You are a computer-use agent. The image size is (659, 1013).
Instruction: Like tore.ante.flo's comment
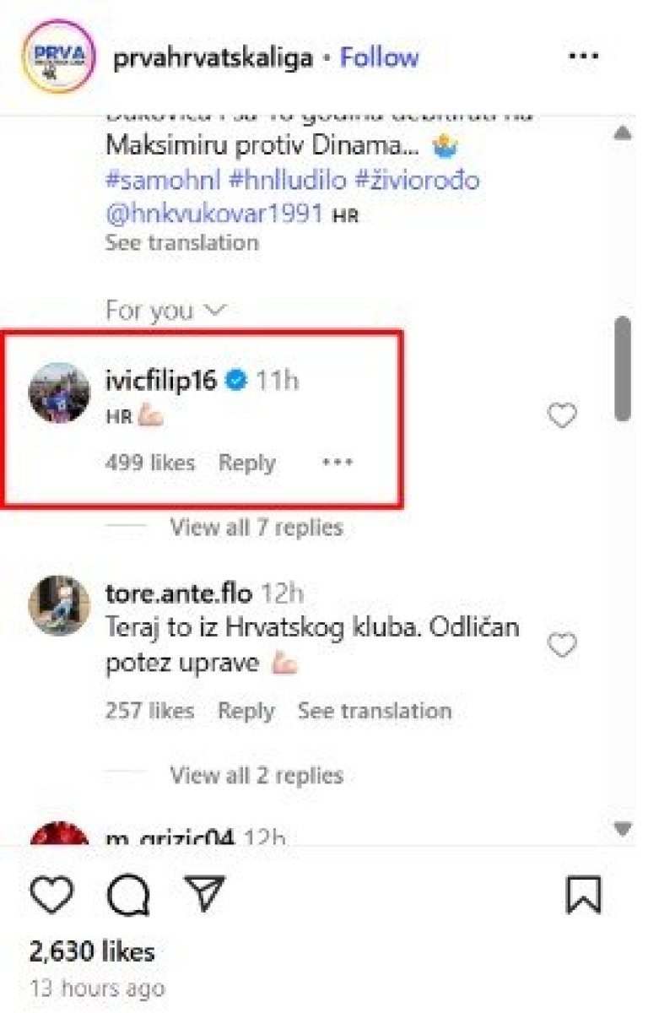(x=562, y=646)
